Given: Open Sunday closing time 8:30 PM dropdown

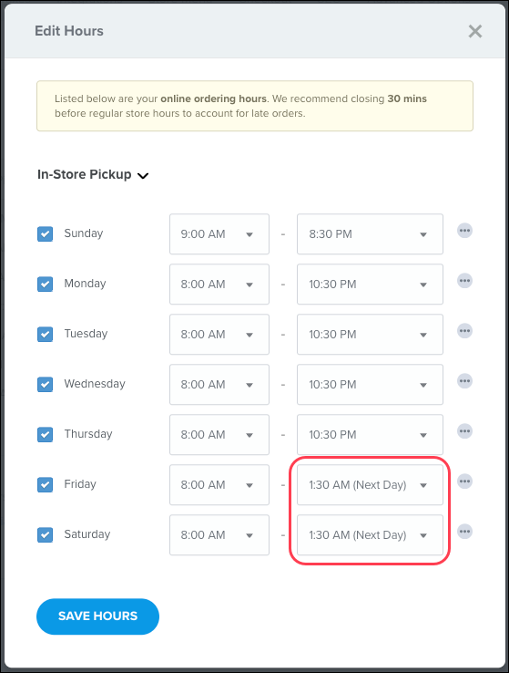Looking at the screenshot, I should coord(370,234).
